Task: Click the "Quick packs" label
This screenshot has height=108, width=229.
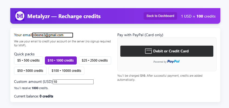Action: [x=24, y=54]
